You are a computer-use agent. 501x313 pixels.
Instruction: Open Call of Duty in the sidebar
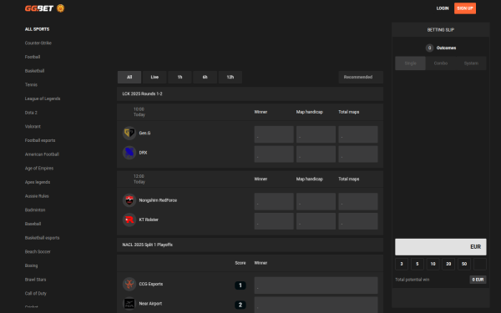[x=36, y=293]
